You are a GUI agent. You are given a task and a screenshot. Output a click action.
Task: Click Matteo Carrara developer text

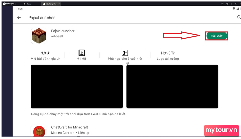coord(63,133)
